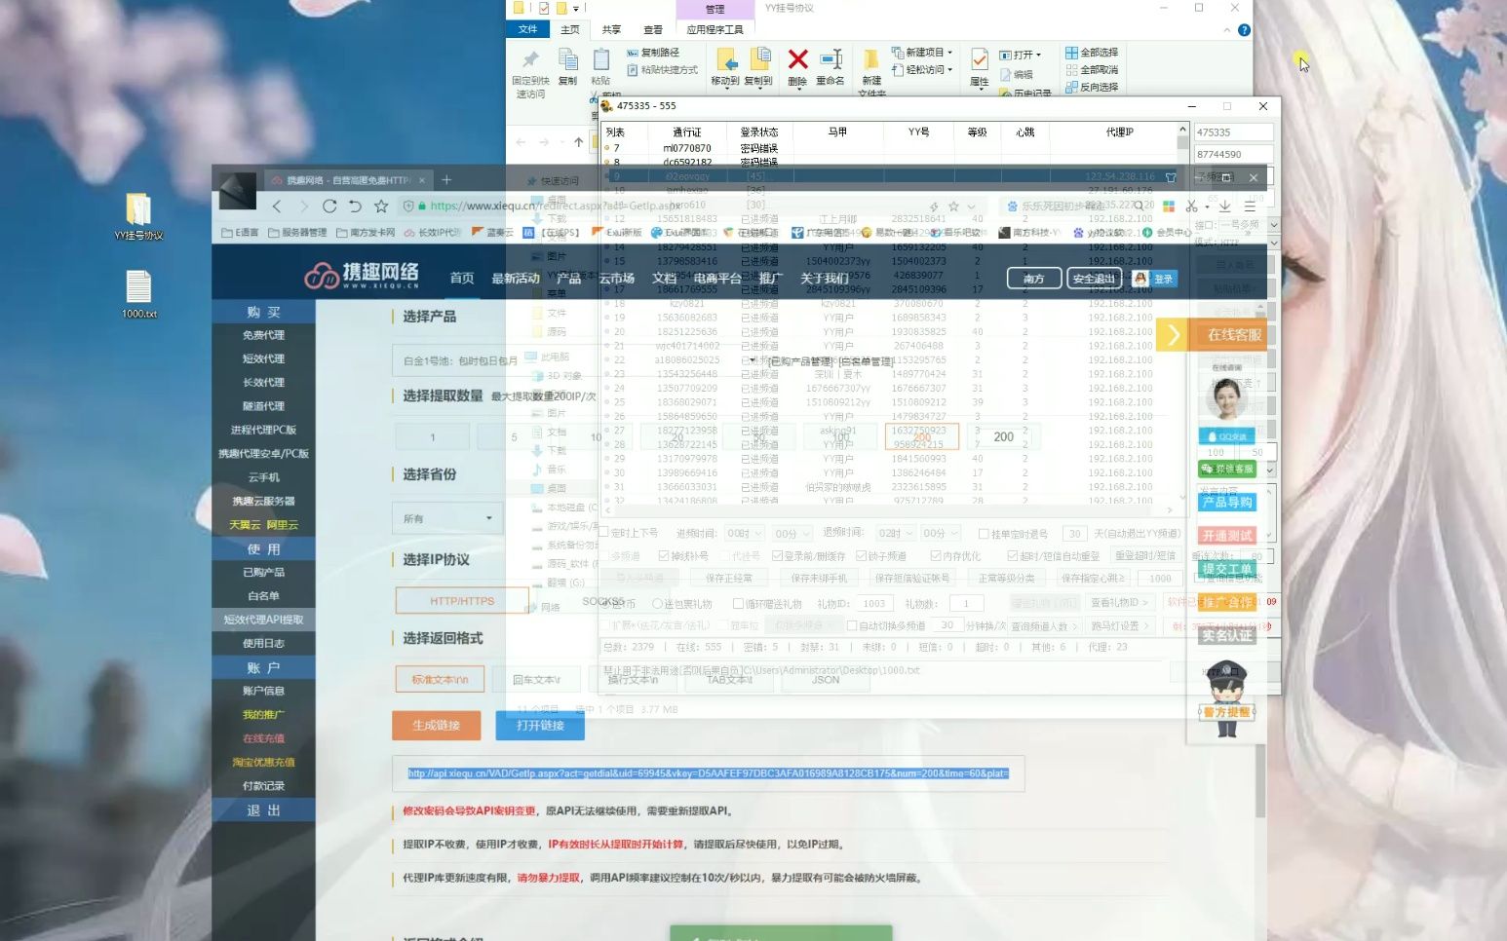The image size is (1507, 941).
Task: Switch to the 共享 ribbon tab
Action: click(611, 30)
